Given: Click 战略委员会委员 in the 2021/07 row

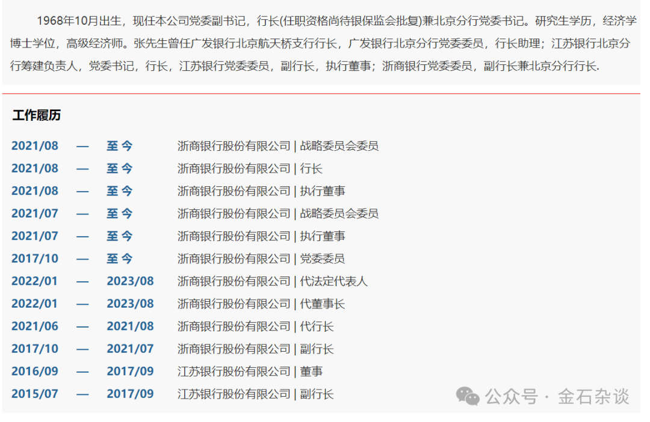Looking at the screenshot, I should [339, 213].
